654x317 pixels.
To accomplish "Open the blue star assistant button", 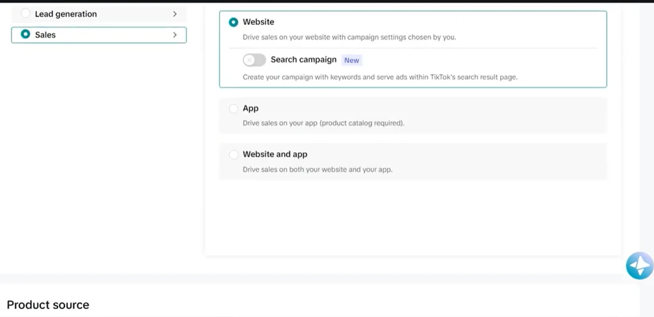I will click(639, 265).
